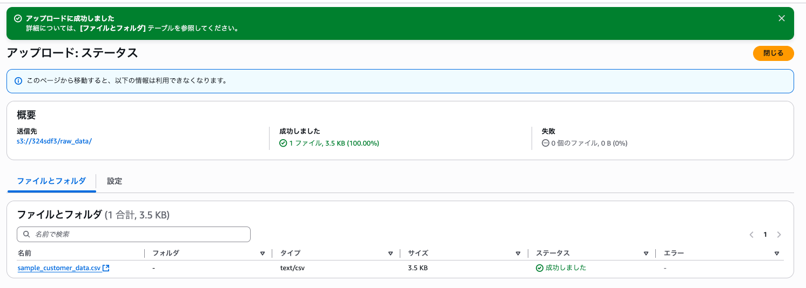The width and height of the screenshot is (806, 288).
Task: Switch to the 設定 tab
Action: [115, 181]
